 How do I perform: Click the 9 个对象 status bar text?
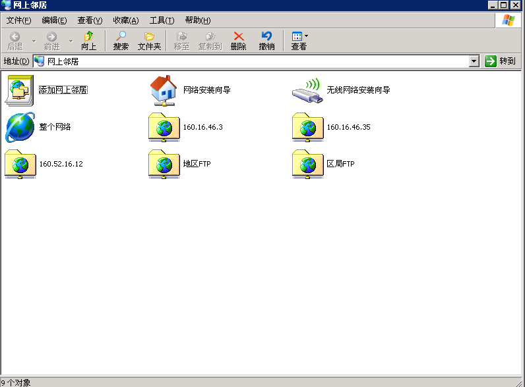click(16, 382)
